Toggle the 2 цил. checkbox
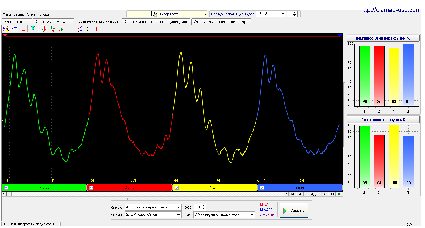The width and height of the screenshot is (425, 228). 91,188
